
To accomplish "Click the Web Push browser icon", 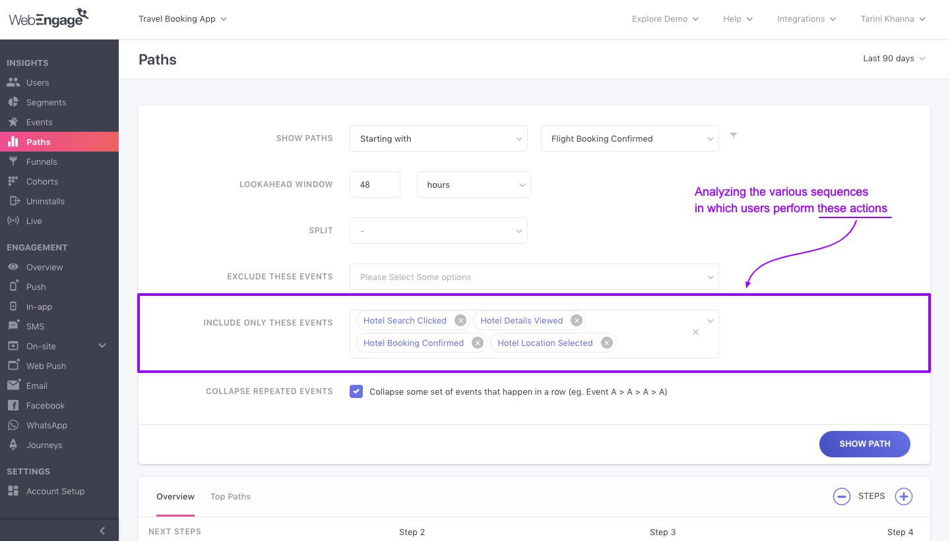I will (x=13, y=366).
